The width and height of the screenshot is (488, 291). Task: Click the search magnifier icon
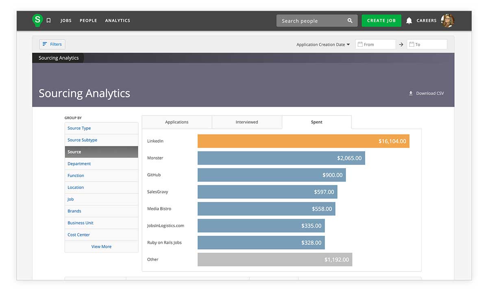coord(350,21)
